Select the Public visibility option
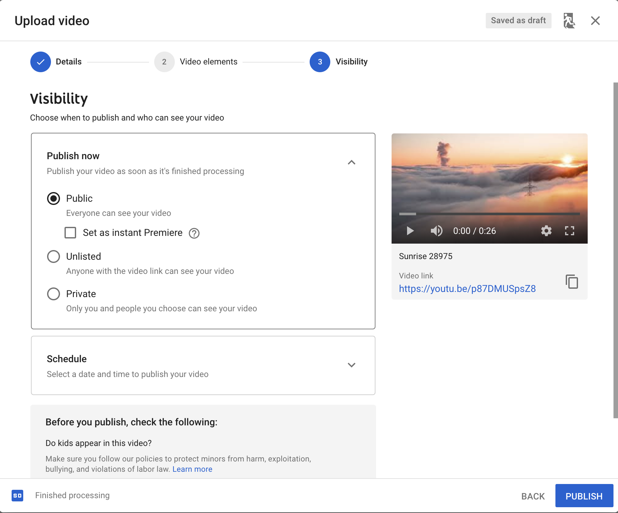The image size is (618, 513). (x=54, y=198)
